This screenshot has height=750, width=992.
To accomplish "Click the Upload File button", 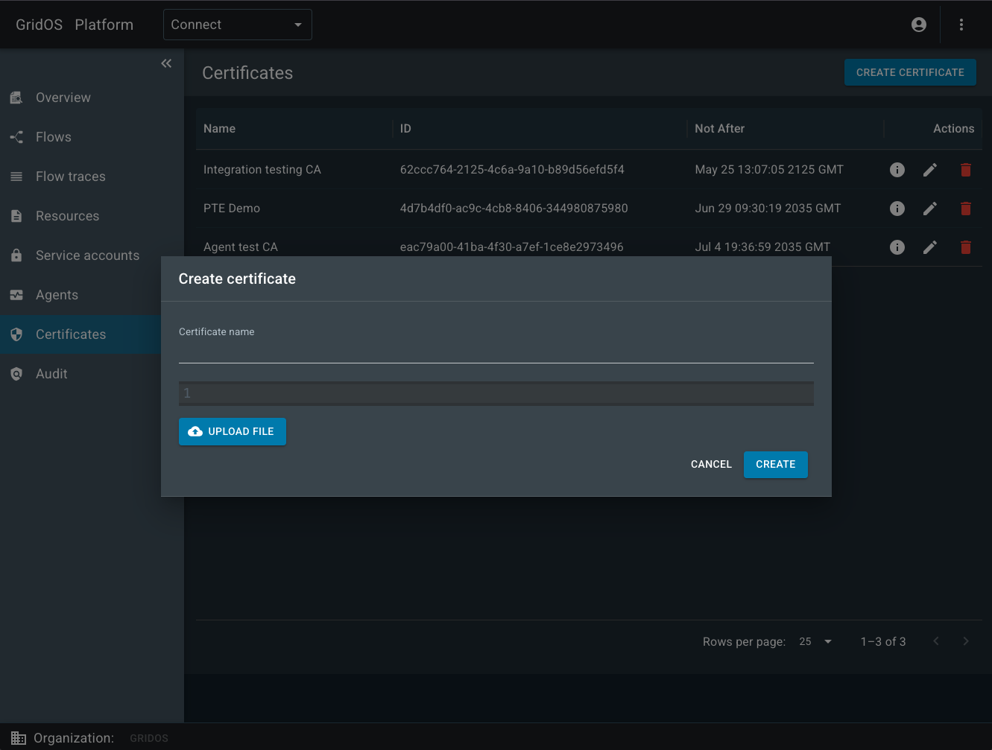I will coord(233,431).
